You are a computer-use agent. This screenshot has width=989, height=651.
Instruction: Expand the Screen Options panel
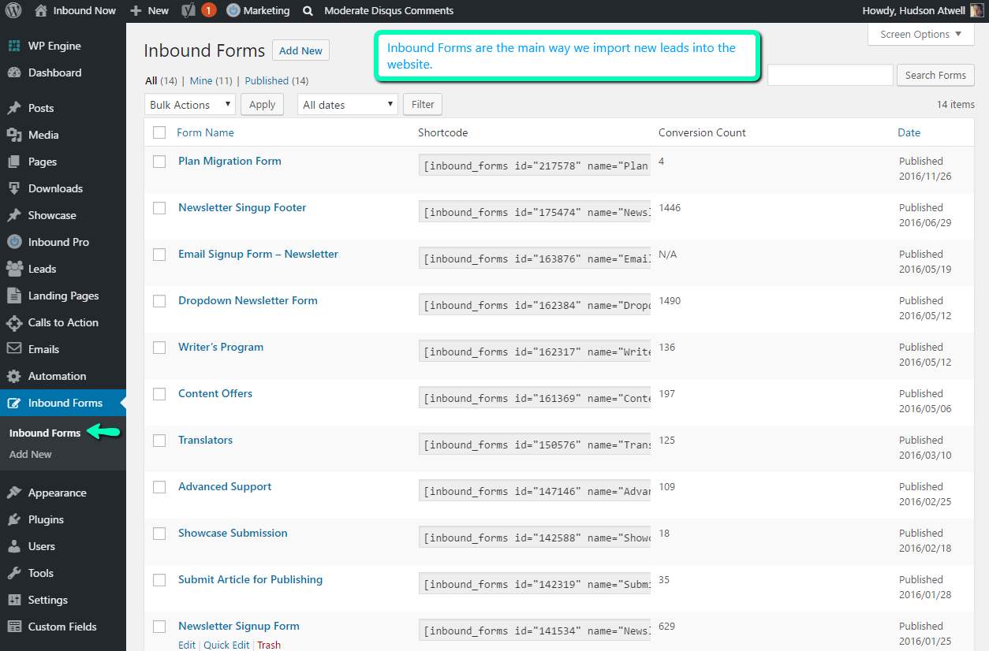click(x=921, y=34)
